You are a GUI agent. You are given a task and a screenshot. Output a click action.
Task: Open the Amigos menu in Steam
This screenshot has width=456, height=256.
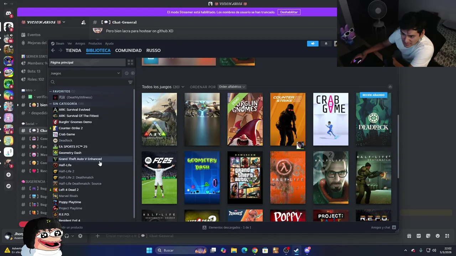tap(80, 43)
